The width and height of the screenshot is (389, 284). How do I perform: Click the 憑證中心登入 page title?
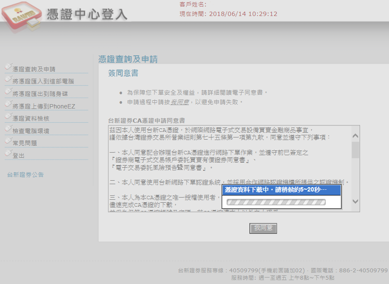click(87, 14)
